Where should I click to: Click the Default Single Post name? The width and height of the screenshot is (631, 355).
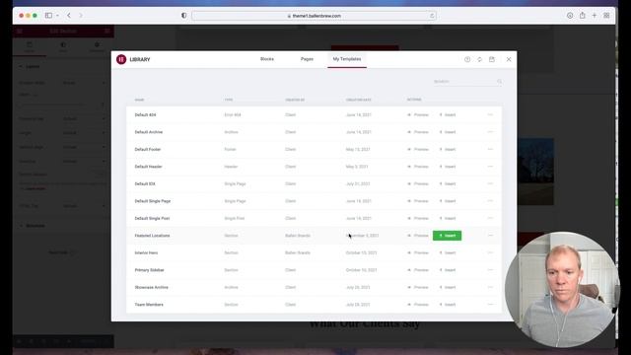point(152,218)
